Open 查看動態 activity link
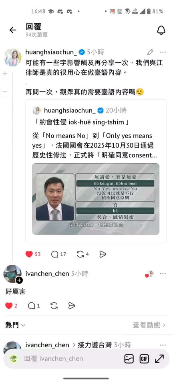The width and height of the screenshot is (173, 384). point(149,325)
